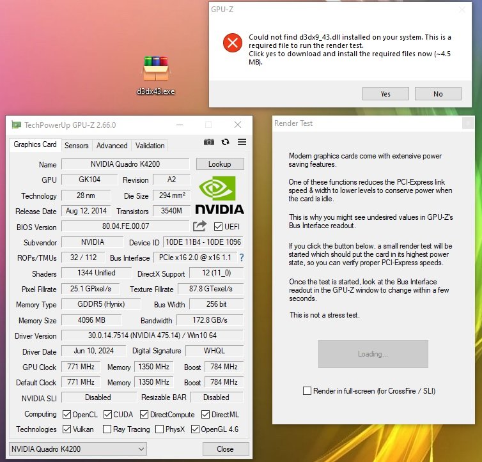482x462 pixels.
Task: Click the Render Test window title
Action: click(x=293, y=123)
